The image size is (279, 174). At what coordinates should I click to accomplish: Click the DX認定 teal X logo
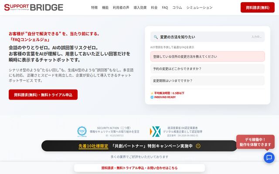pos(155,131)
